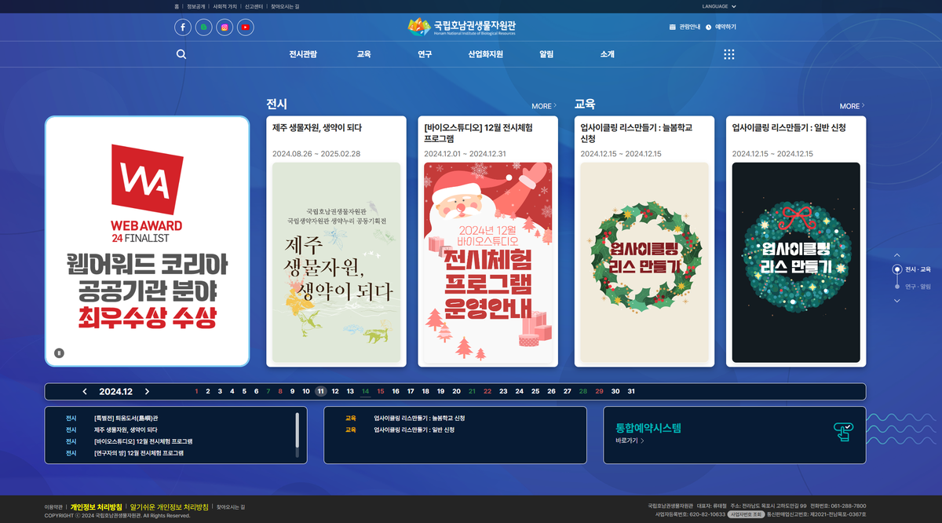Select day 1 in the calendar strip
Image resolution: width=942 pixels, height=523 pixels.
(x=196, y=391)
